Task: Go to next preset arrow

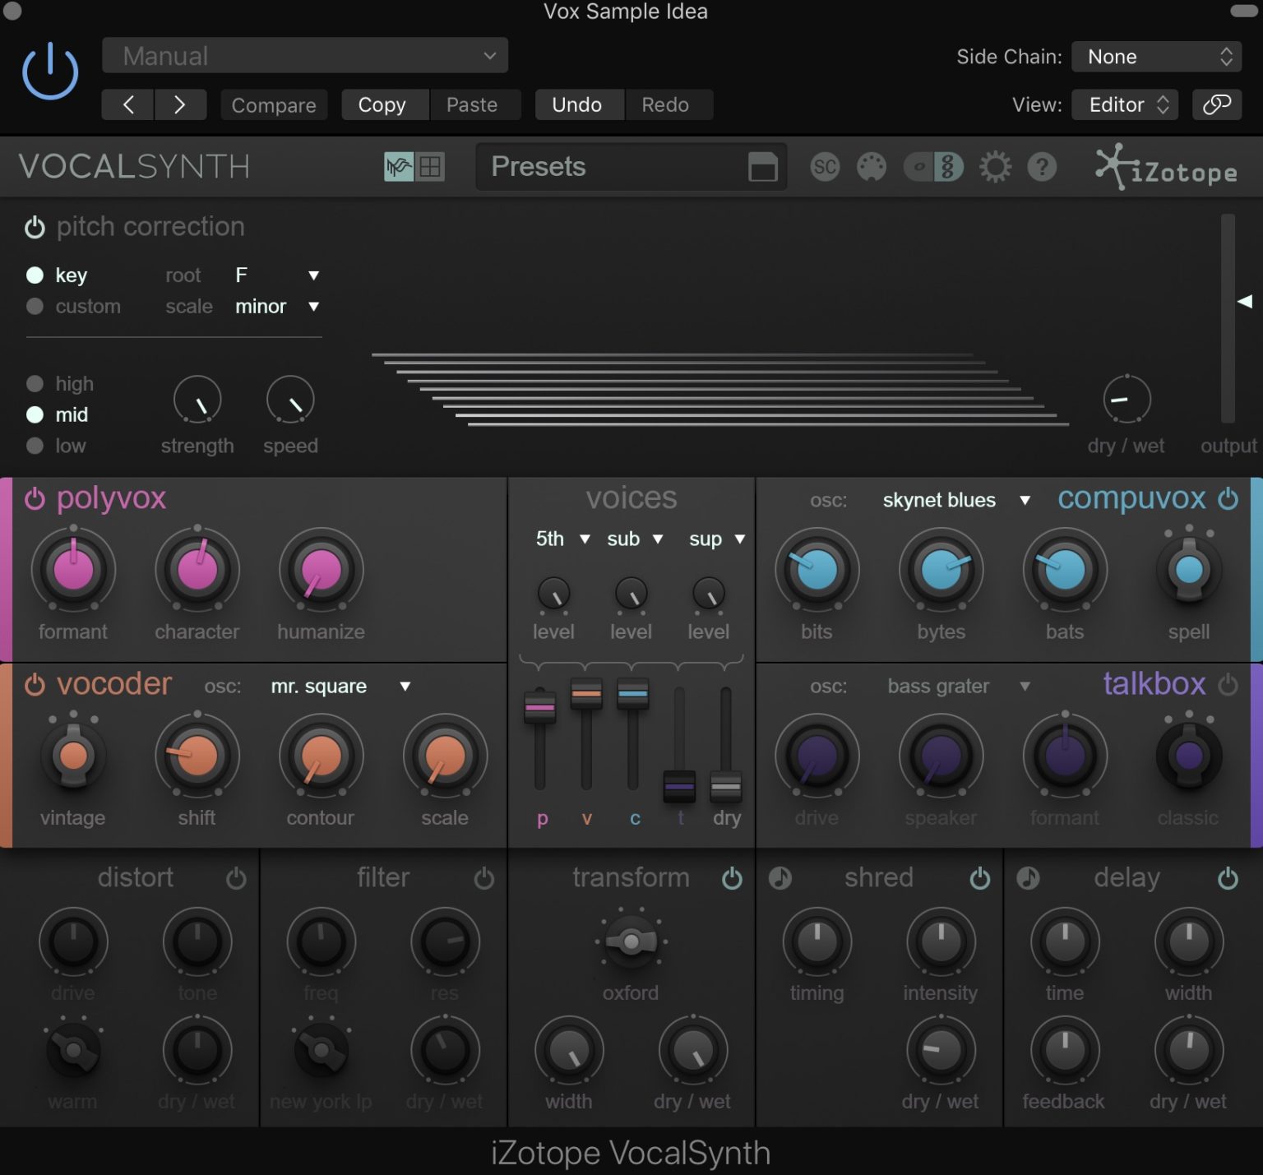Action: [180, 104]
